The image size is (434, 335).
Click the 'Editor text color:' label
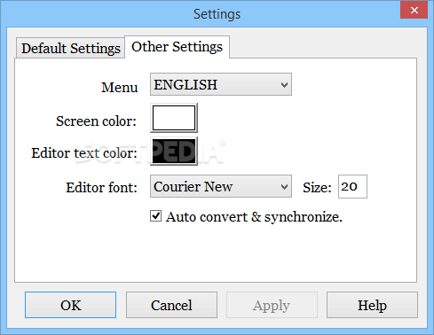tap(84, 153)
